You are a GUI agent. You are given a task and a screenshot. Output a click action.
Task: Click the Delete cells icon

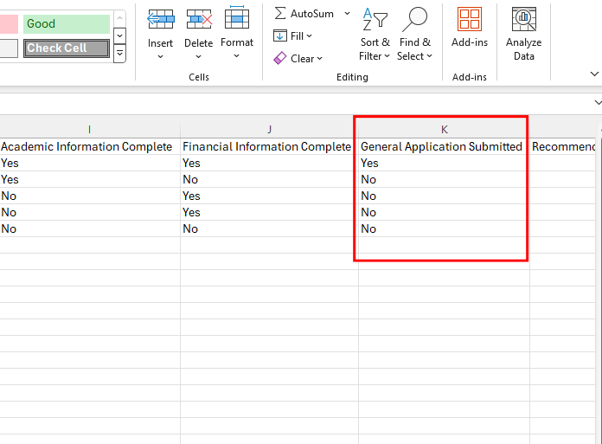click(198, 18)
